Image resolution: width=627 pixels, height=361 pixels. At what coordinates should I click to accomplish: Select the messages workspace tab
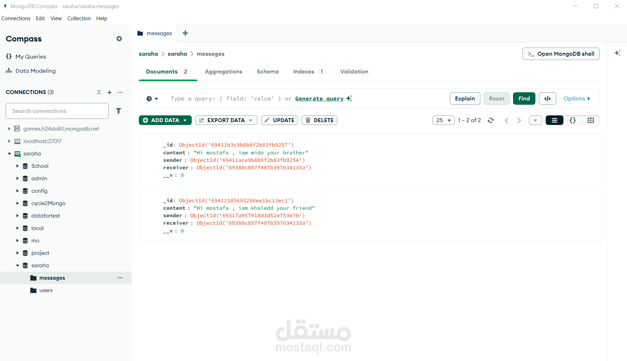point(155,33)
